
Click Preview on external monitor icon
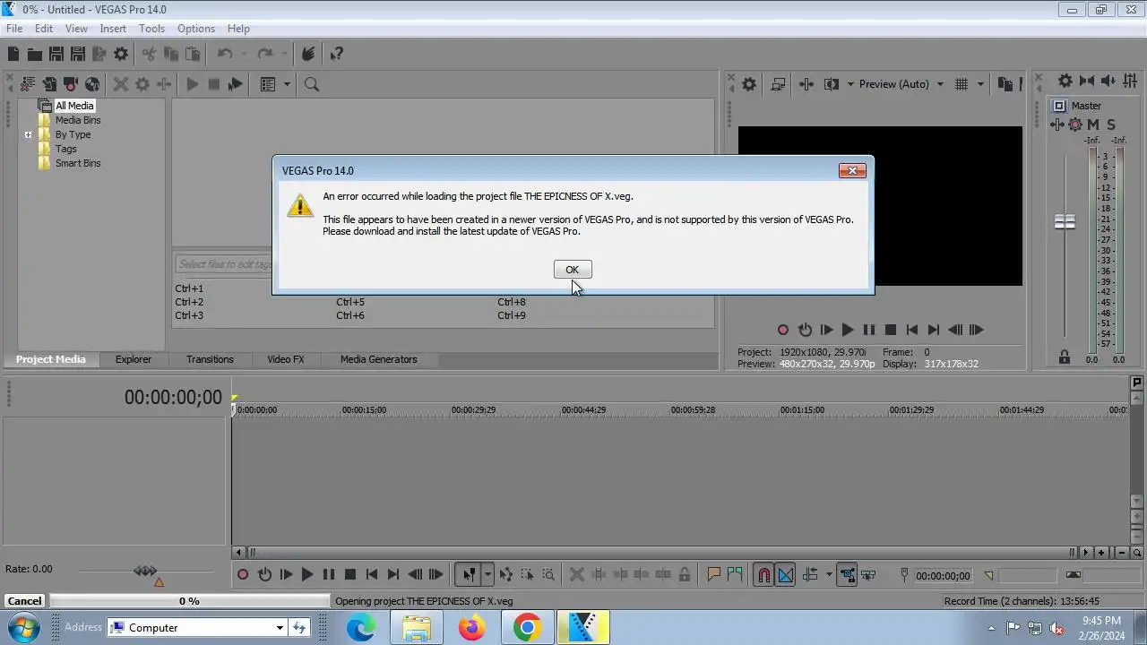778,84
